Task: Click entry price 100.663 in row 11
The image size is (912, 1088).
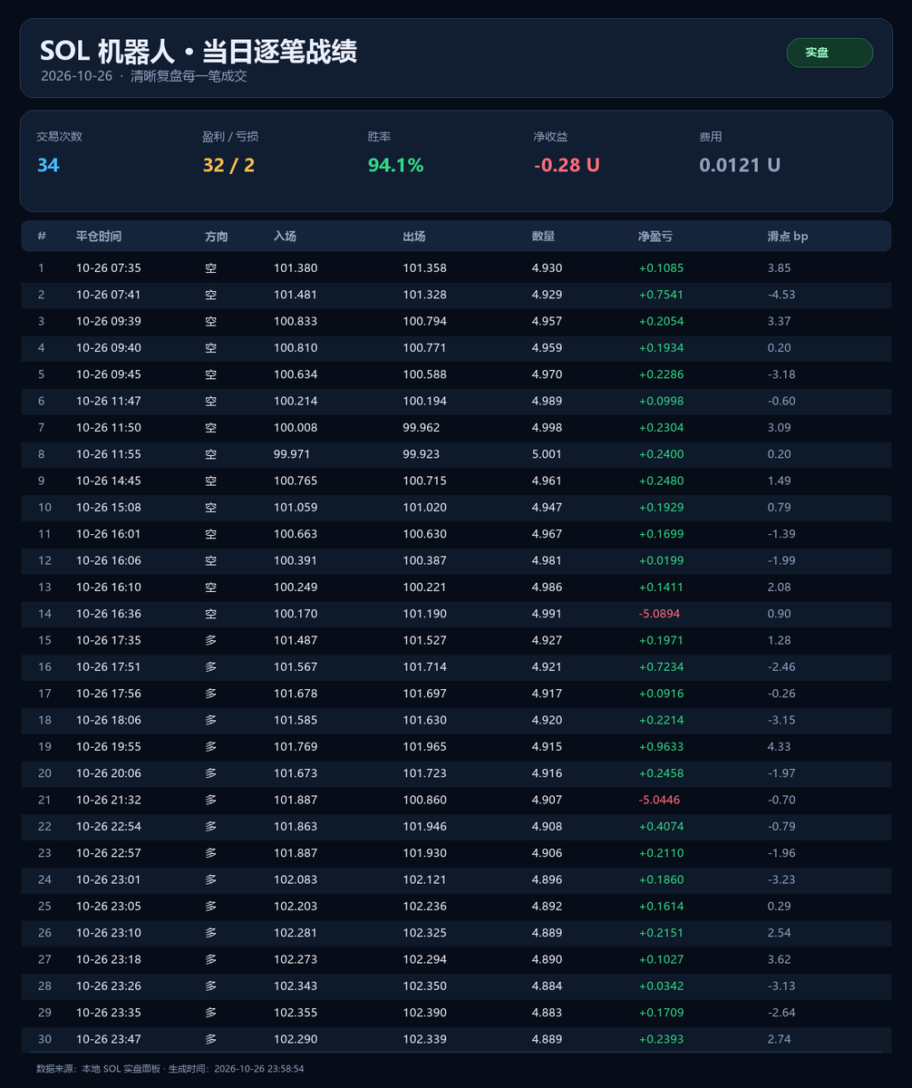Action: click(296, 534)
